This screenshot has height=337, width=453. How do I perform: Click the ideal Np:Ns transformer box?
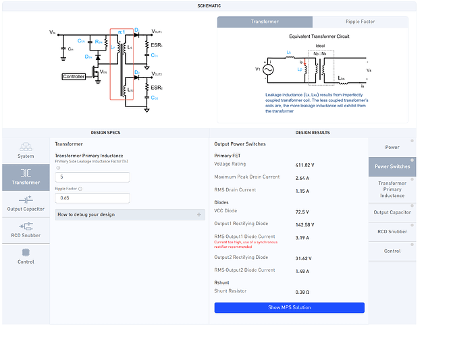[x=321, y=67]
